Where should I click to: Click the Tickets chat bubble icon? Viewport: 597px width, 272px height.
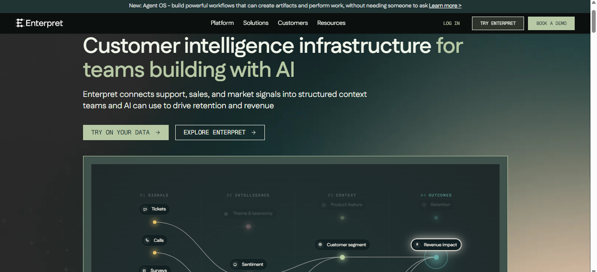click(145, 209)
